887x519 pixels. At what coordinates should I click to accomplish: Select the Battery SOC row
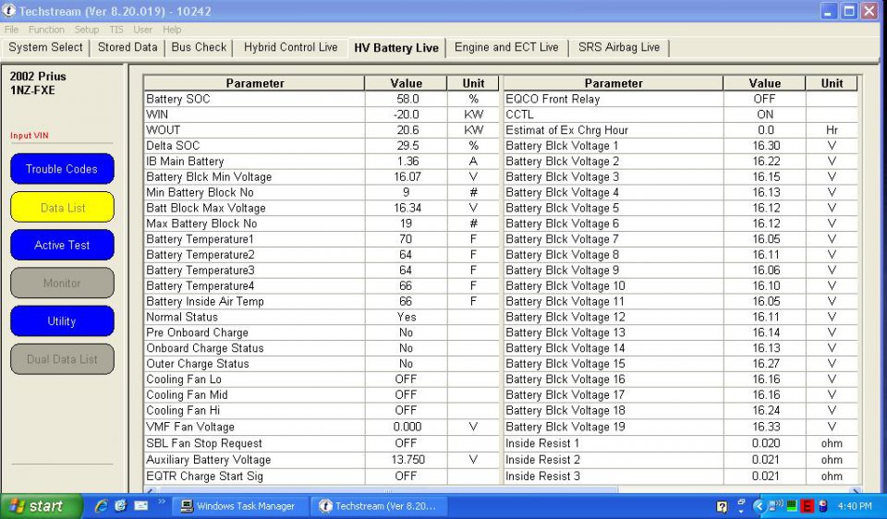(x=322, y=99)
